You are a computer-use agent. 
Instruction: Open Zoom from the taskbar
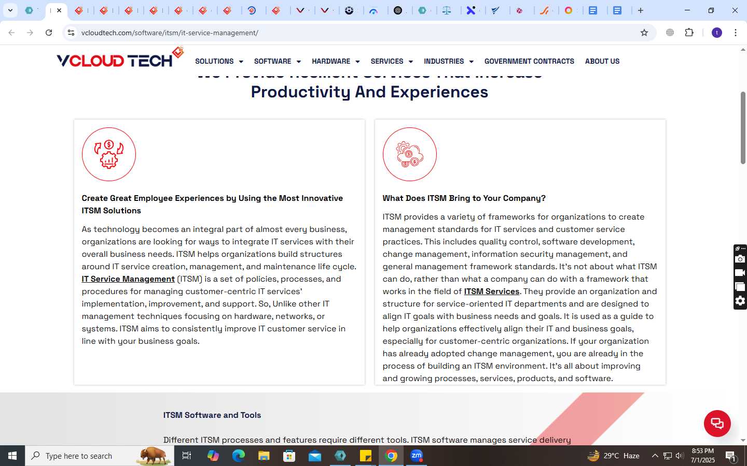[417, 456]
